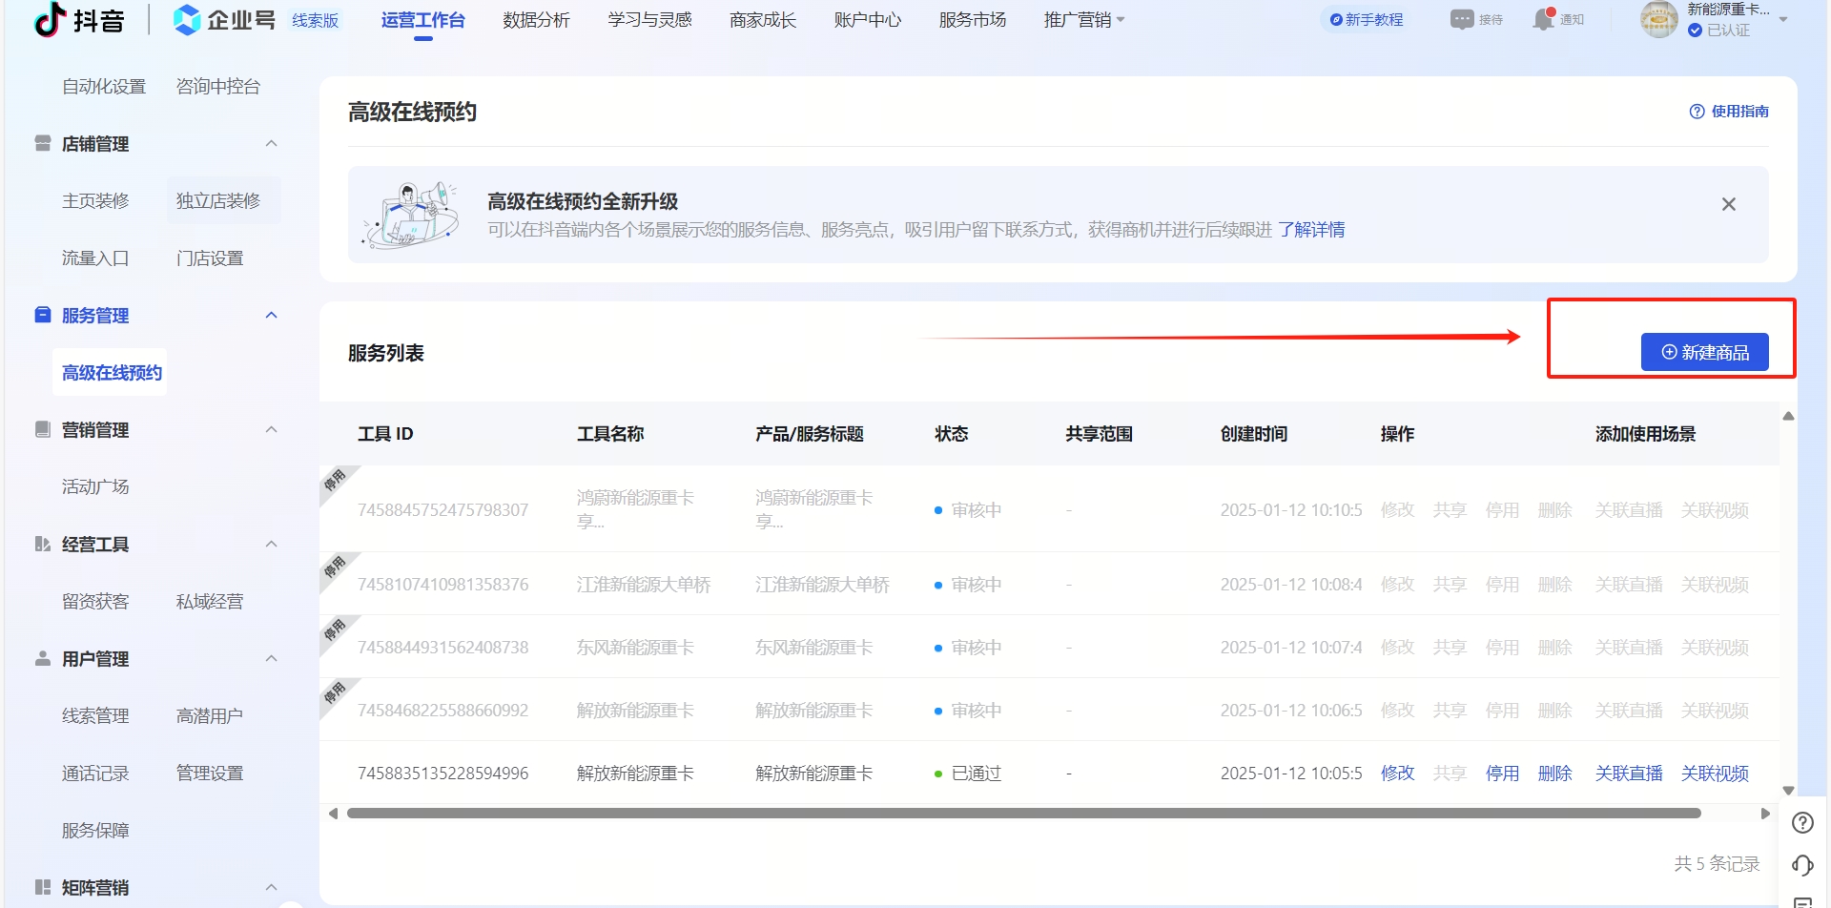Click 修改 for the 已通过 row
Viewport: 1831px width, 908px height.
pos(1397,774)
